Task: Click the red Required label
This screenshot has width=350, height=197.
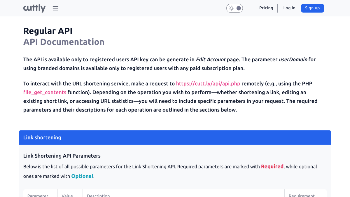Action: (x=272, y=167)
